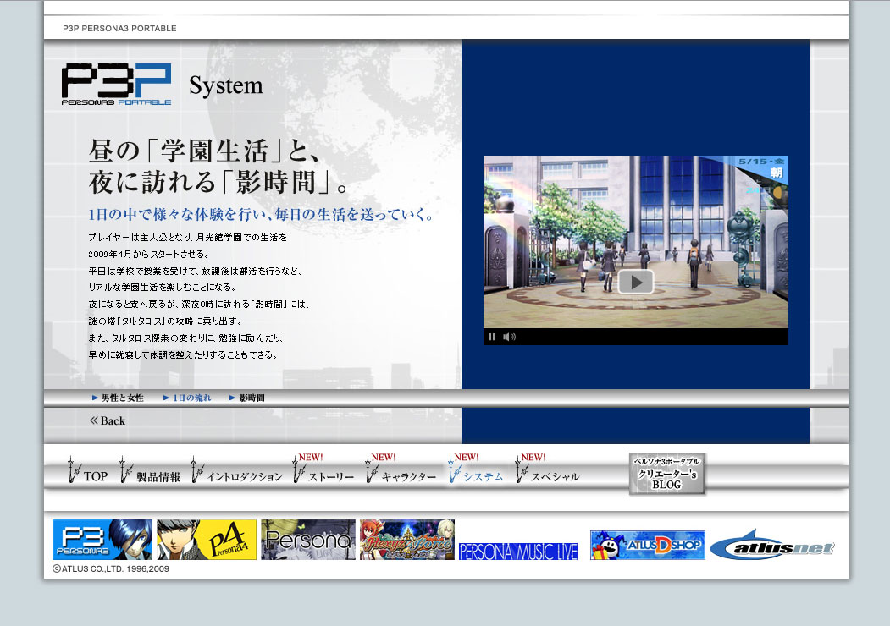Pause the video with the pause icon
Screen dimensions: 890x626
click(x=491, y=337)
